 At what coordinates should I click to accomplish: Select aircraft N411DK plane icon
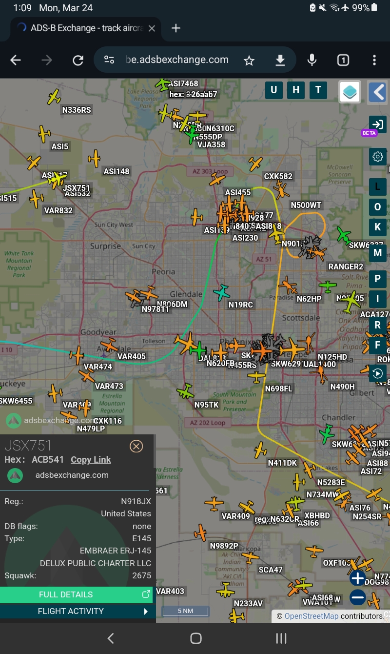[261, 450]
